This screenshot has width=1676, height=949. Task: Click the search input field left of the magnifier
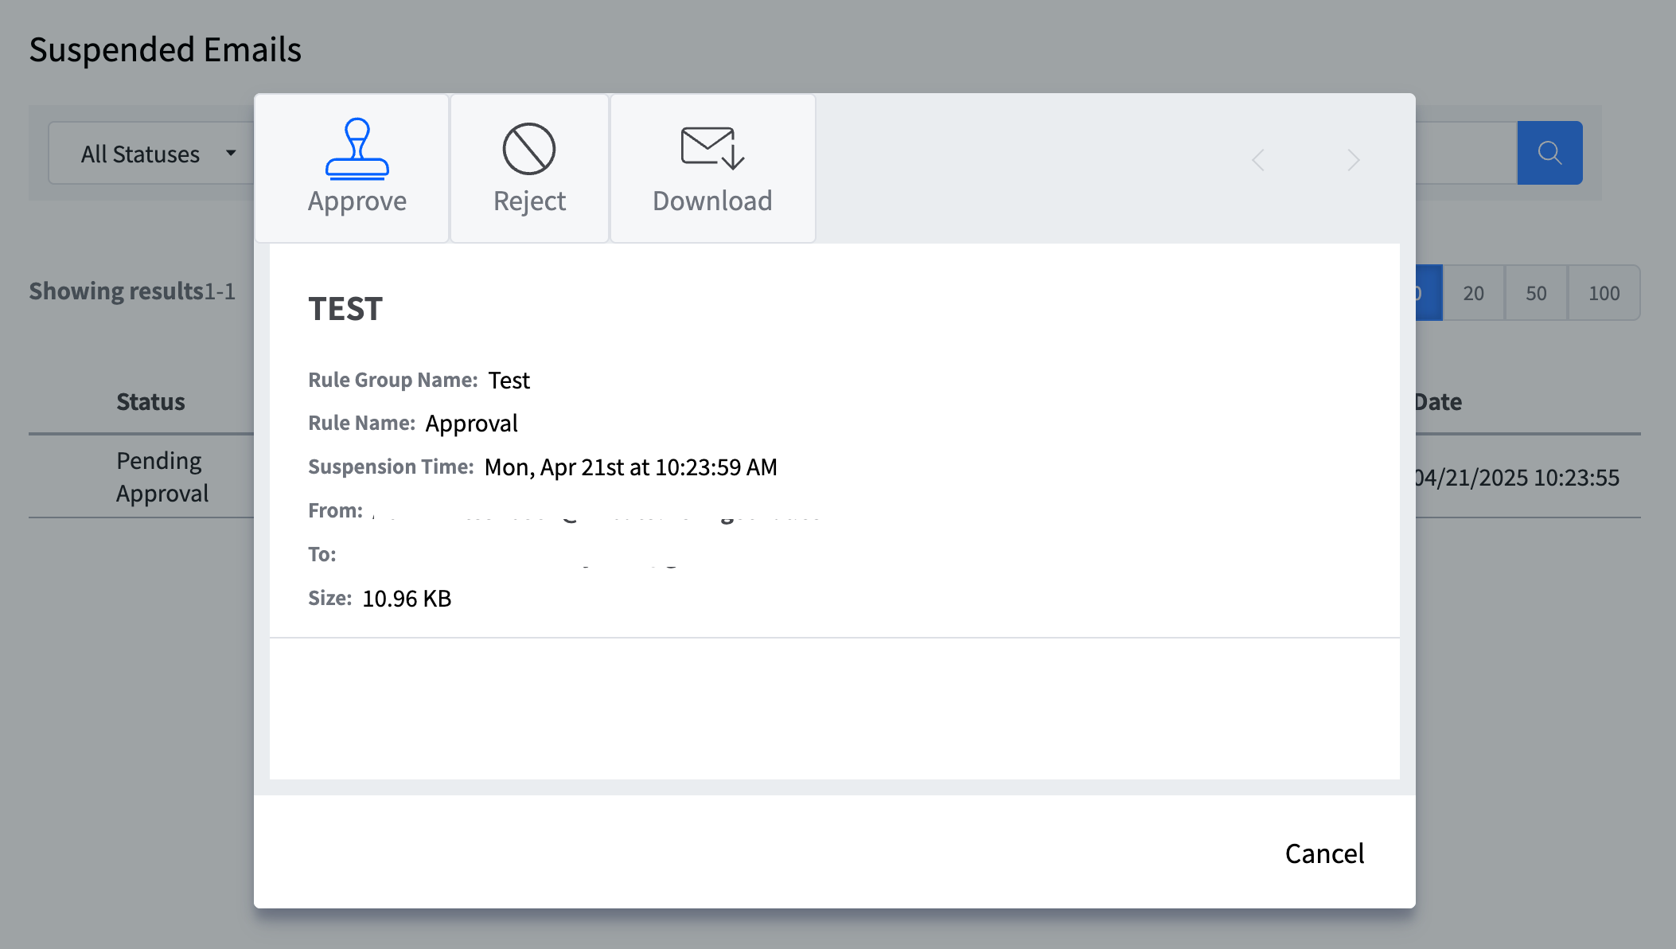click(1466, 153)
